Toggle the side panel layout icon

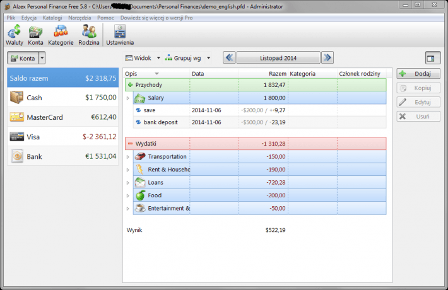pos(433,58)
